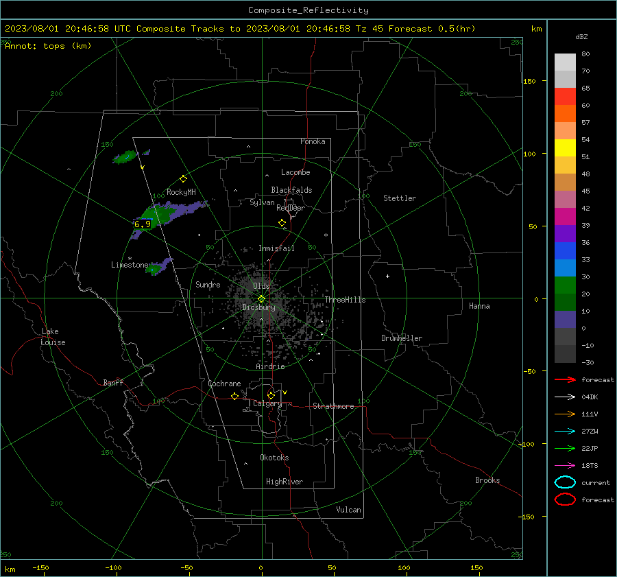Click the Olds label

click(x=261, y=286)
